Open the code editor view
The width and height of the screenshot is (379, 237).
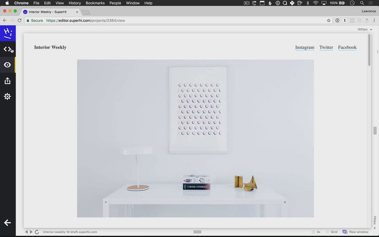pyautogui.click(x=8, y=49)
